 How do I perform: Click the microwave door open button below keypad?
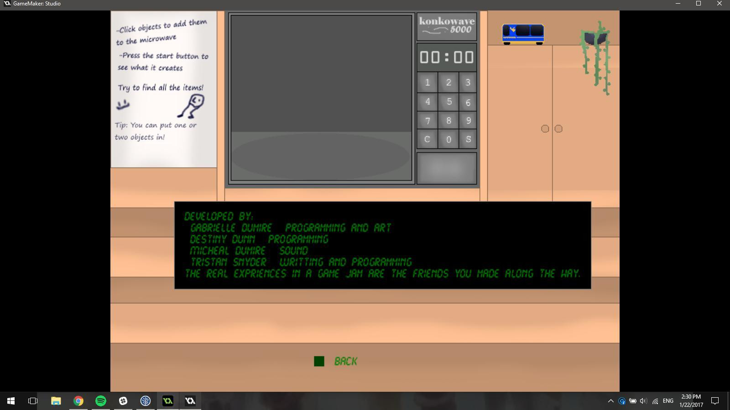tap(447, 168)
